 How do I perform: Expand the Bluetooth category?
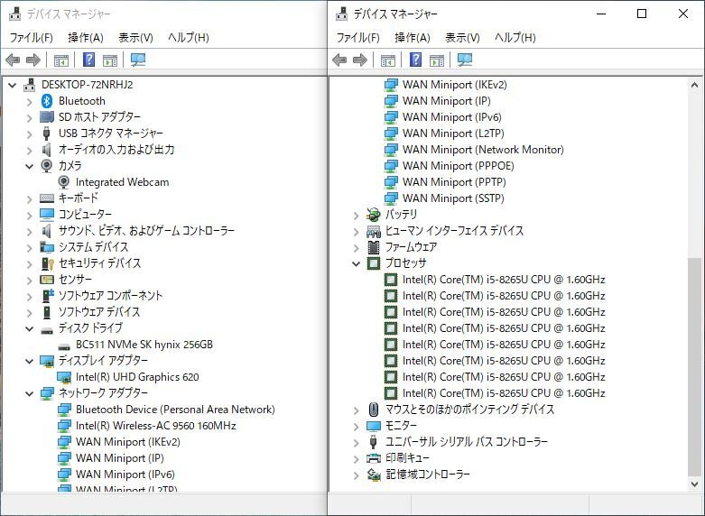pyautogui.click(x=29, y=102)
